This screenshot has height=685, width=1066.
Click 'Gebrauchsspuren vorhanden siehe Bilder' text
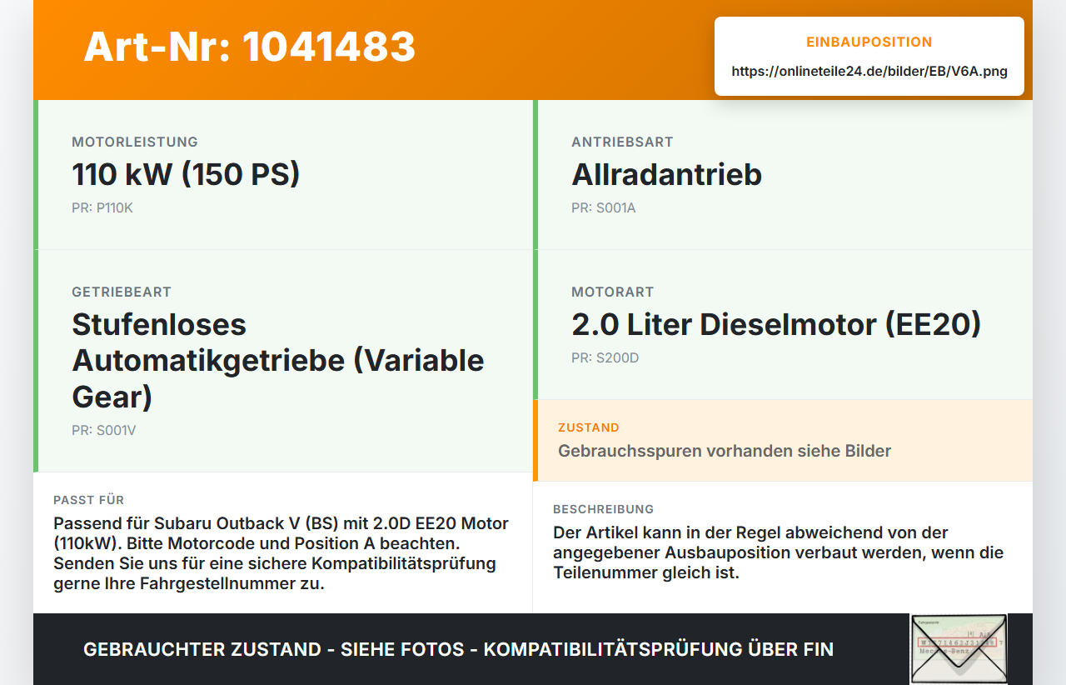(x=725, y=451)
